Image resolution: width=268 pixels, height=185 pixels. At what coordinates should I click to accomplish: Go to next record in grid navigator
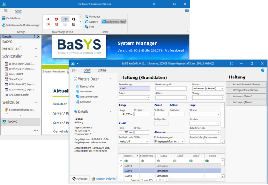[156, 180]
